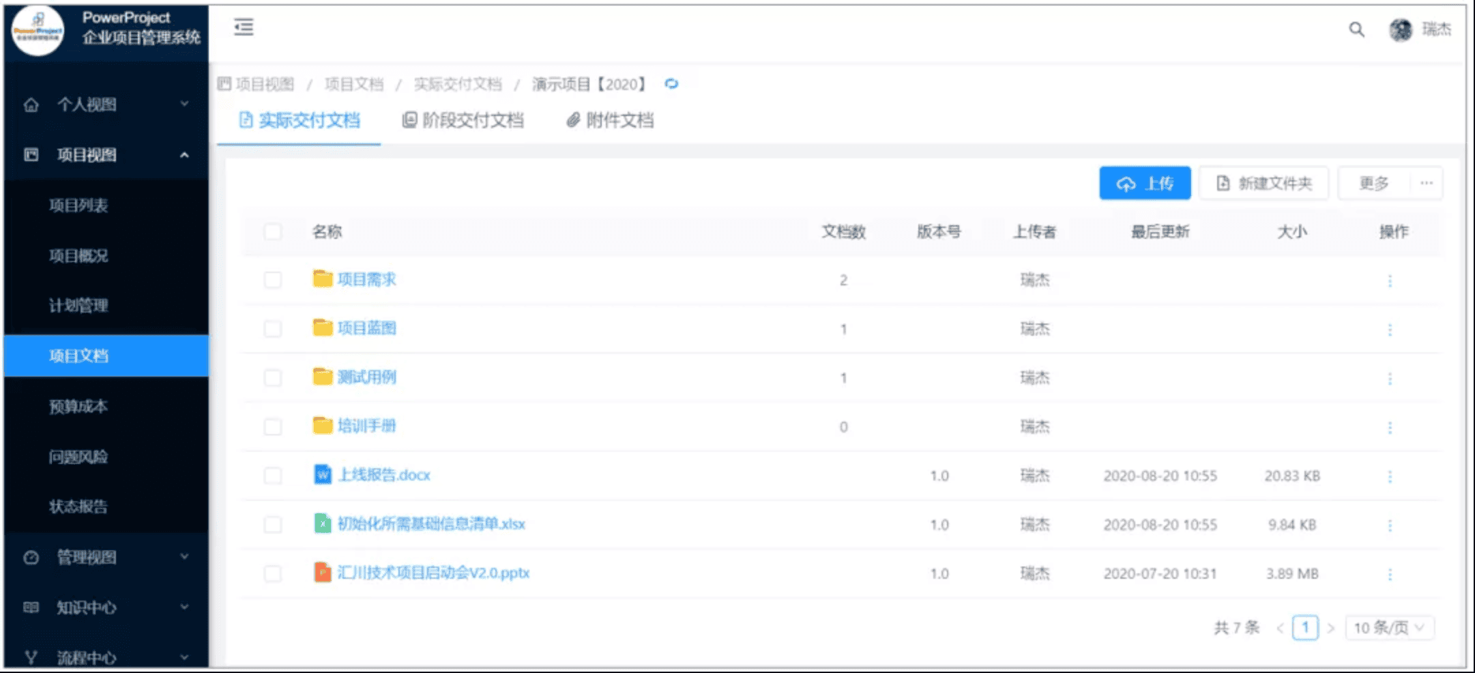
Task: Open the action menu for the xlsx file row
Action: (x=1390, y=526)
